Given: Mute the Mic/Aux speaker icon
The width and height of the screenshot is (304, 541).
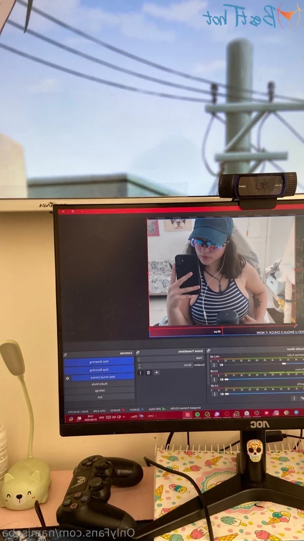Looking at the screenshot, I should click(x=221, y=380).
